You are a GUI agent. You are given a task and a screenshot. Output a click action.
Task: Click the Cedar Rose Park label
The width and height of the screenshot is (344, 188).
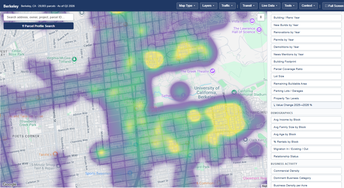point(16,53)
